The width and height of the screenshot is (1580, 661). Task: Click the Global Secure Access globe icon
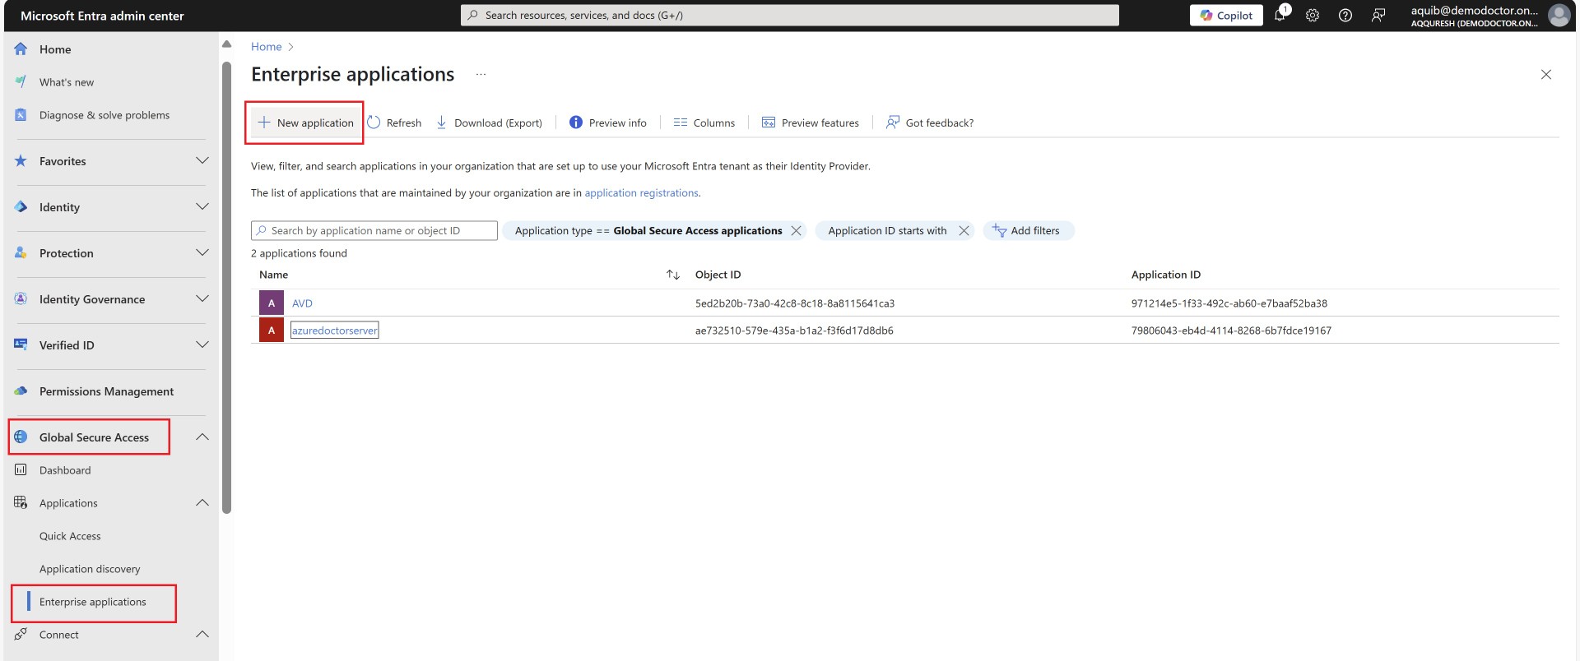click(x=21, y=437)
